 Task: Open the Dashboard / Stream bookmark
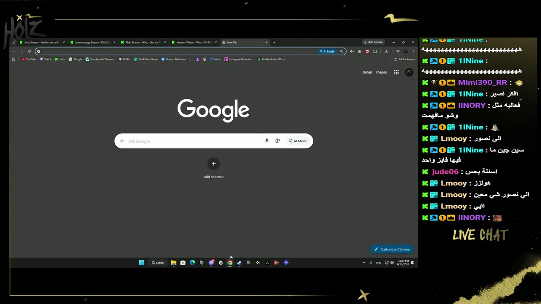[100, 59]
